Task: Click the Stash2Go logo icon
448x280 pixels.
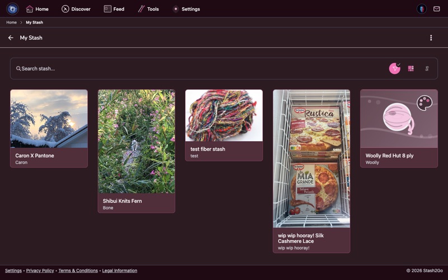Action: (12, 9)
